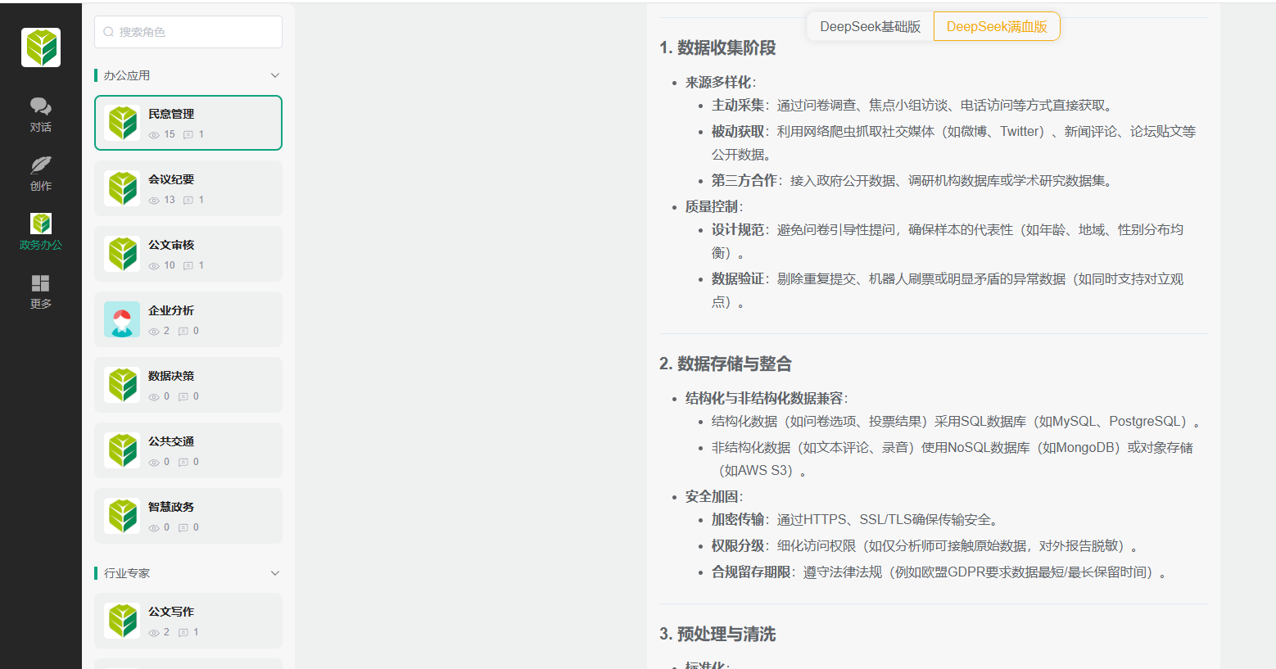This screenshot has width=1276, height=669.
Task: Select the 公文审核 role title
Action: tap(171, 245)
